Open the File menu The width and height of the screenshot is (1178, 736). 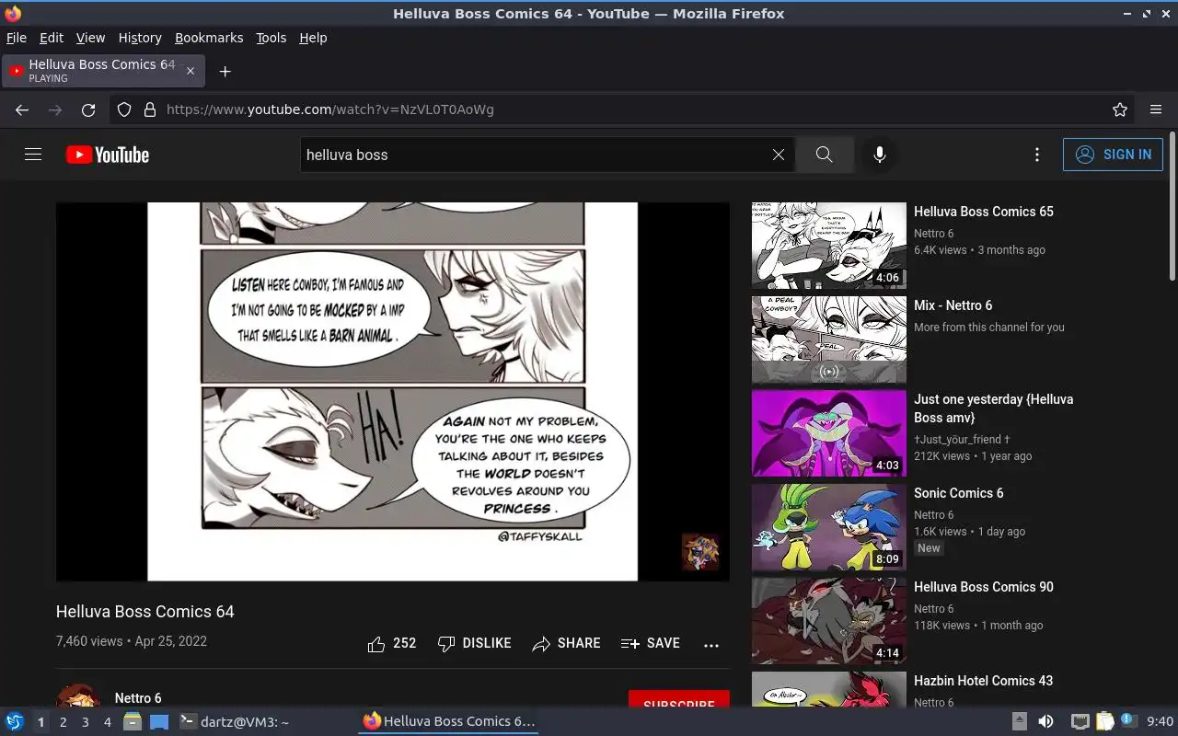[17, 38]
